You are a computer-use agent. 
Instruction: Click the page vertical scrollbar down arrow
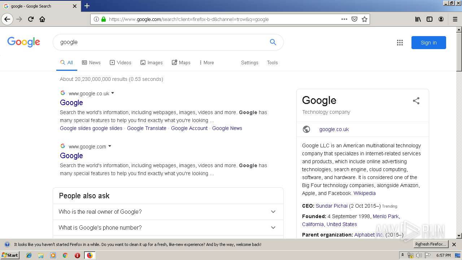click(x=459, y=235)
